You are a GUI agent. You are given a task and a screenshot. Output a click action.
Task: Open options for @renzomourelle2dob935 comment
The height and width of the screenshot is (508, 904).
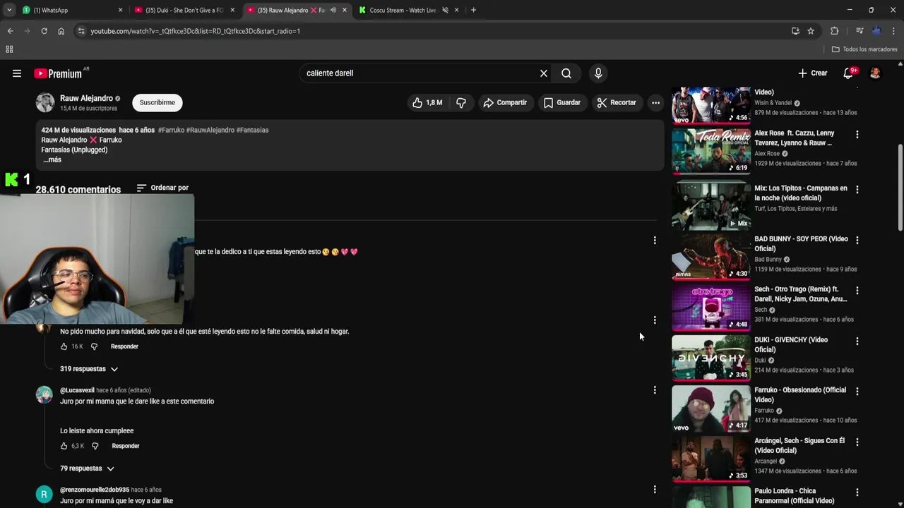[x=655, y=489]
